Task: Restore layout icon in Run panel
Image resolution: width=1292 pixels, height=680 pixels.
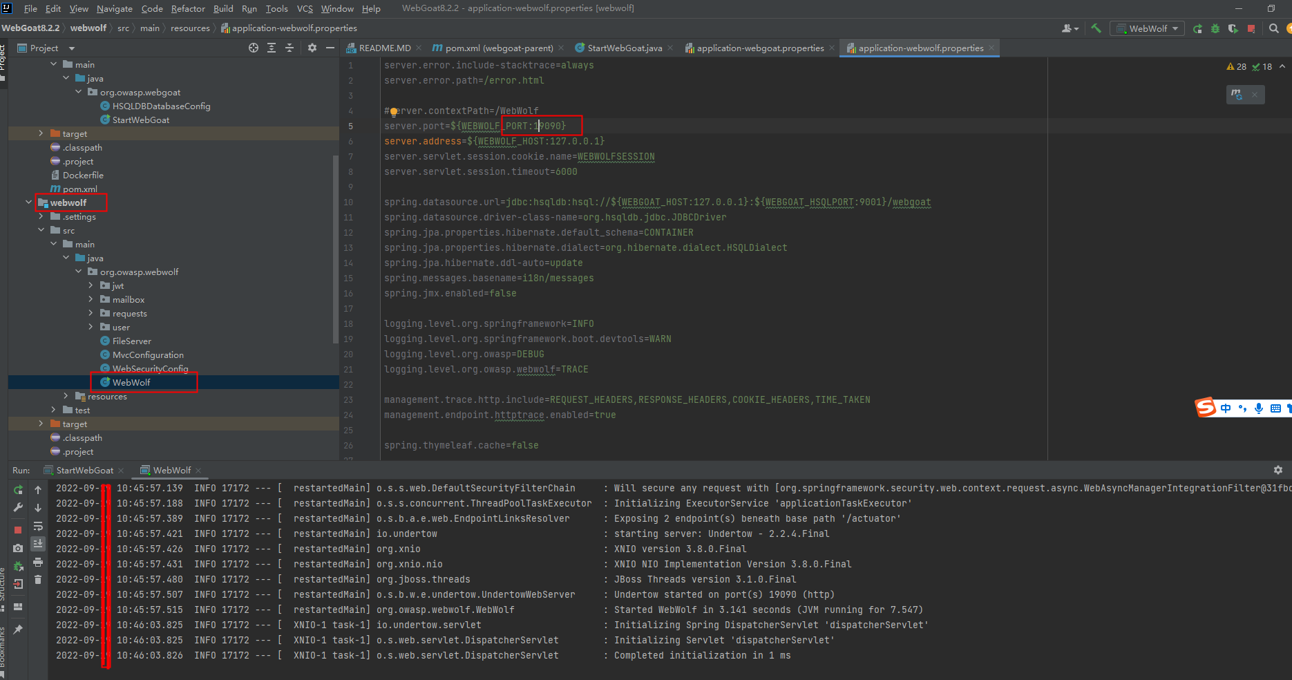Action: pos(18,607)
